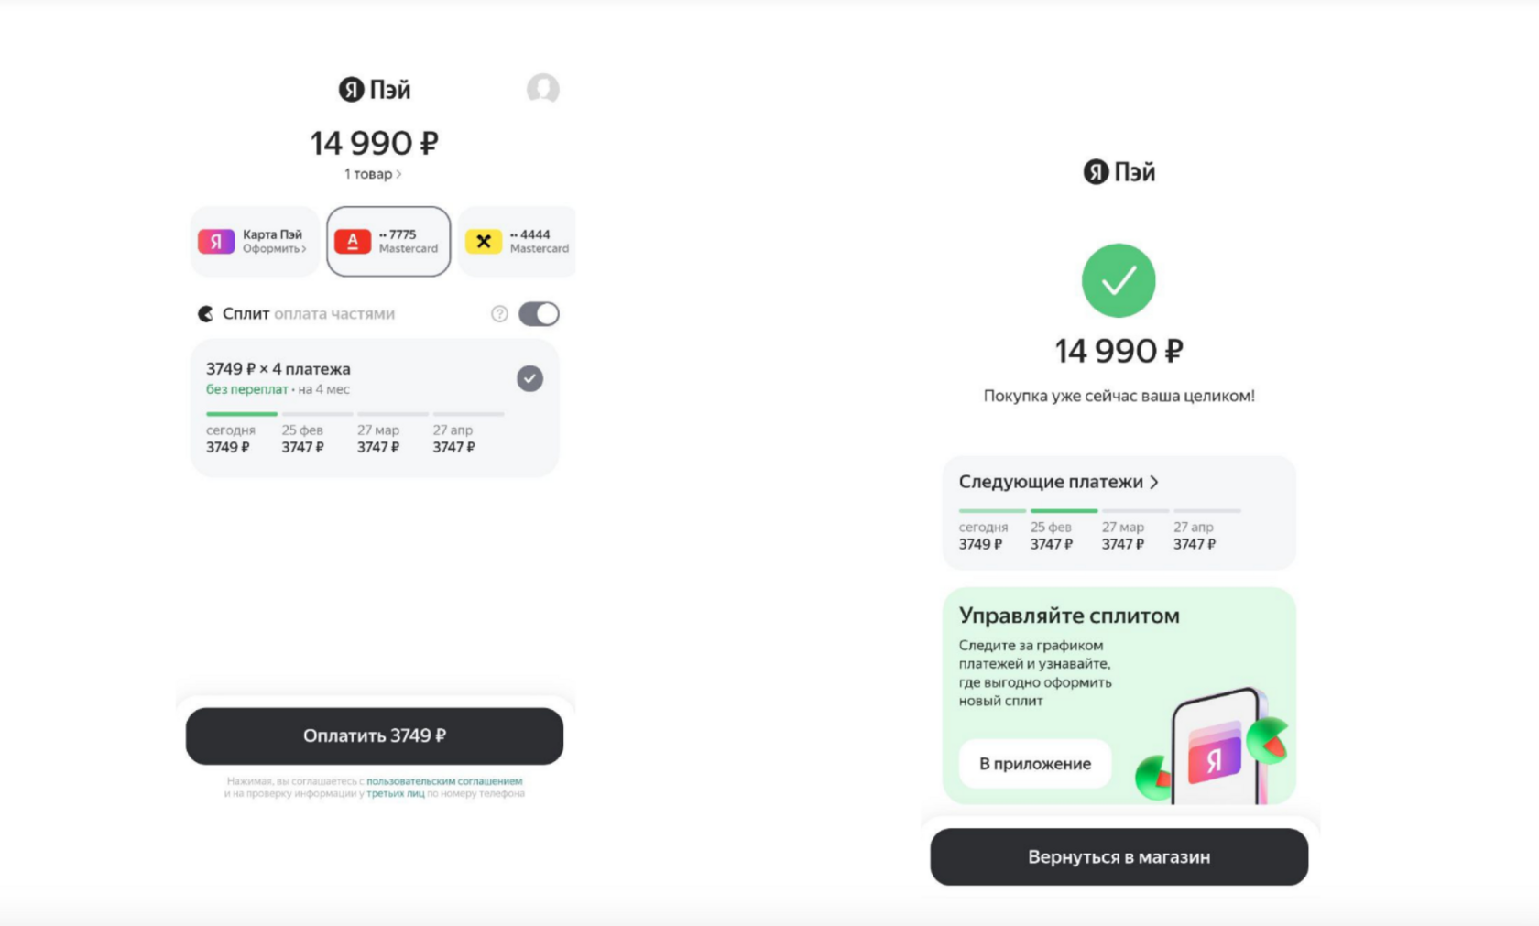The height and width of the screenshot is (926, 1539).
Task: Toggle the Split payment switch off
Action: [x=539, y=314]
